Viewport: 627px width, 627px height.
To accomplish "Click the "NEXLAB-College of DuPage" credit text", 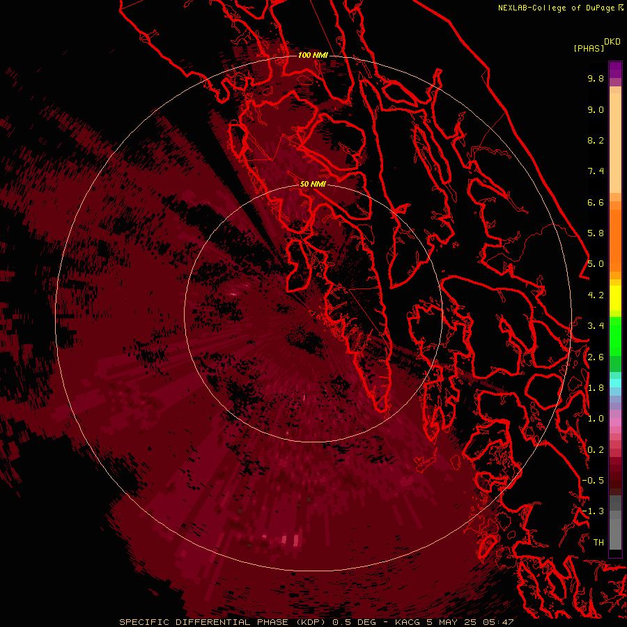I will [556, 8].
